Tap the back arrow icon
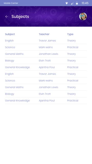 tap(7, 16)
